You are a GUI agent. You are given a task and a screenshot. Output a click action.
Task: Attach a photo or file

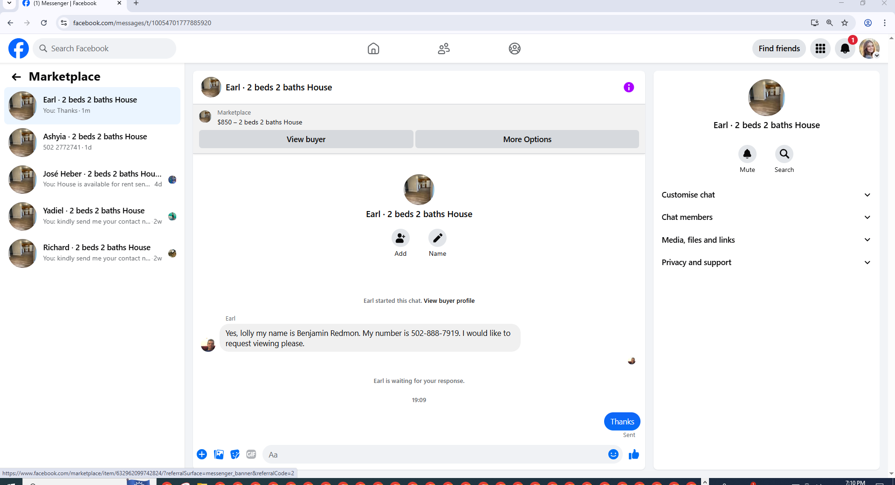pos(219,454)
